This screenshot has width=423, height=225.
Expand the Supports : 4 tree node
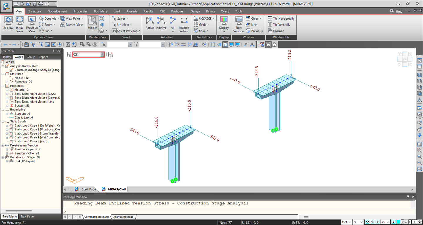pos(7,114)
